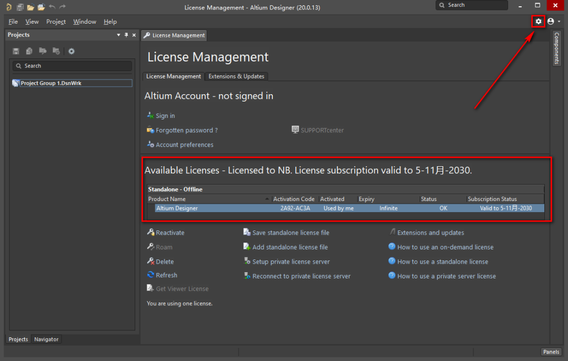
Task: Click the Projects panel search field
Action: [73, 66]
